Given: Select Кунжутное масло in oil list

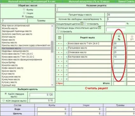Looking at the screenshot, I should 11,79.
